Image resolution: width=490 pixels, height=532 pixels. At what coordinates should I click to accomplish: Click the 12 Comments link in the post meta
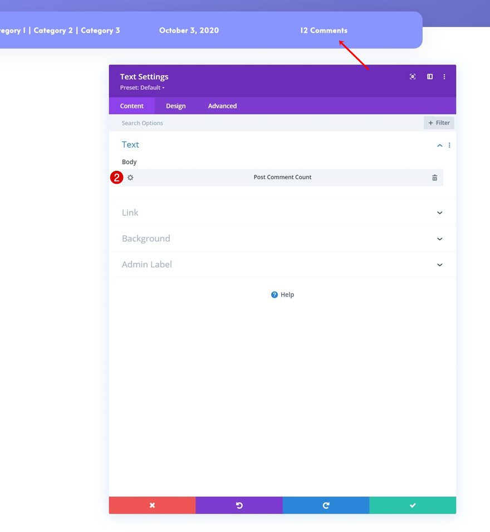324,31
